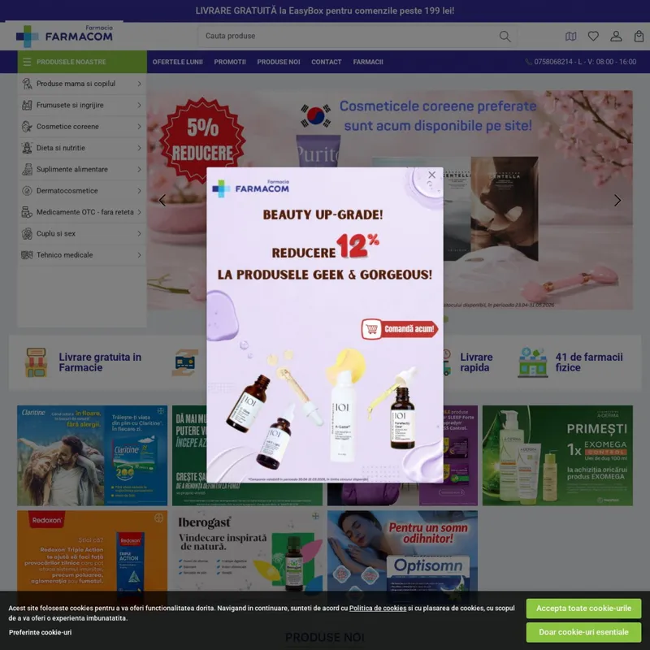Viewport: 650px width, 650px height.
Task: Open the Claritine allergy banner
Action: coord(92,455)
